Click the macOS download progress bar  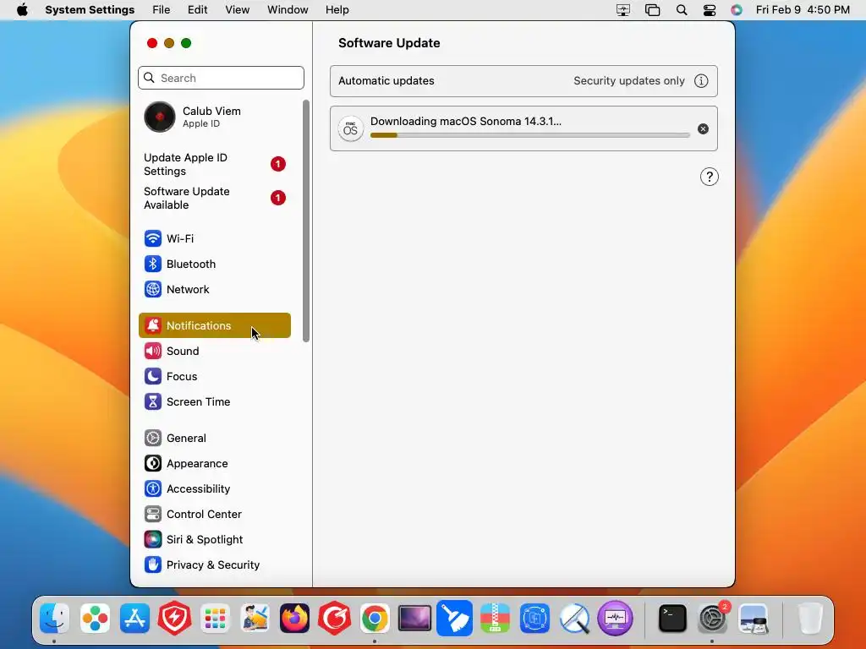529,135
